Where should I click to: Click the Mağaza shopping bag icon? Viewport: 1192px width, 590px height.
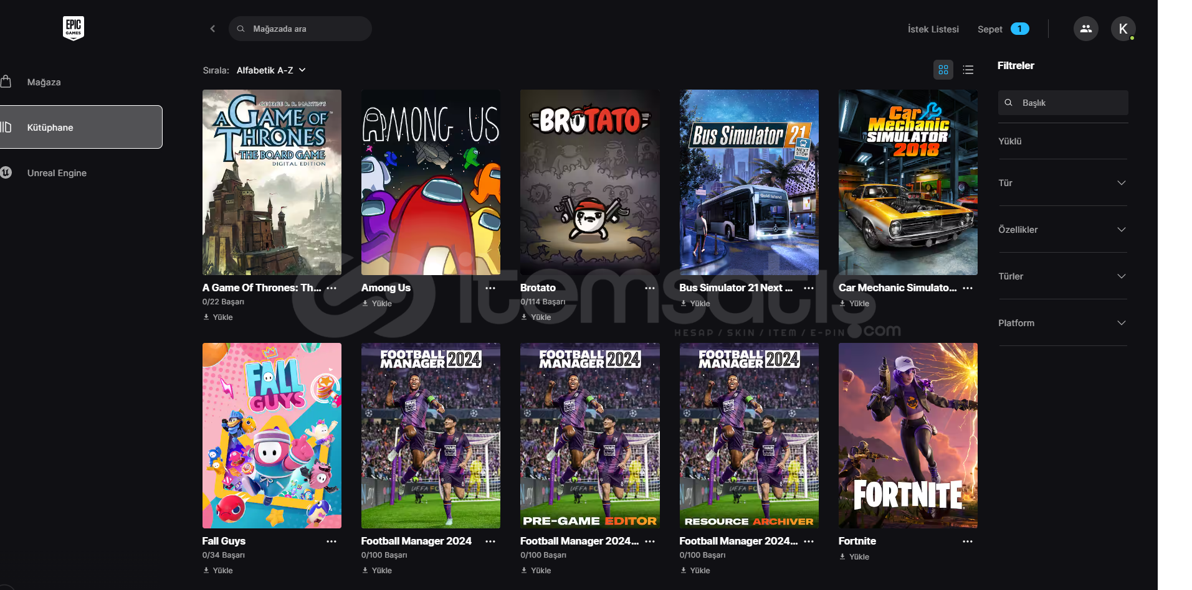click(6, 82)
